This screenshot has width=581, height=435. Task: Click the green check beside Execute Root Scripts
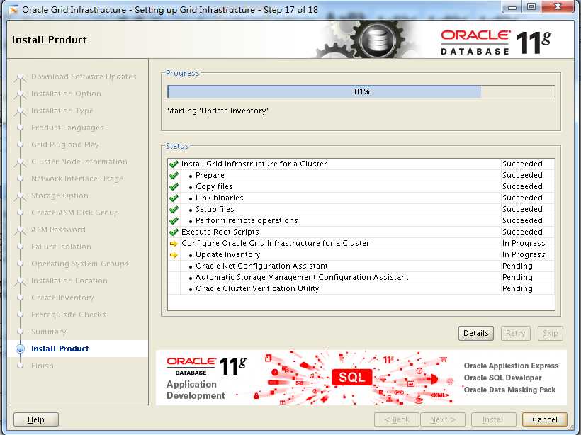pos(174,232)
